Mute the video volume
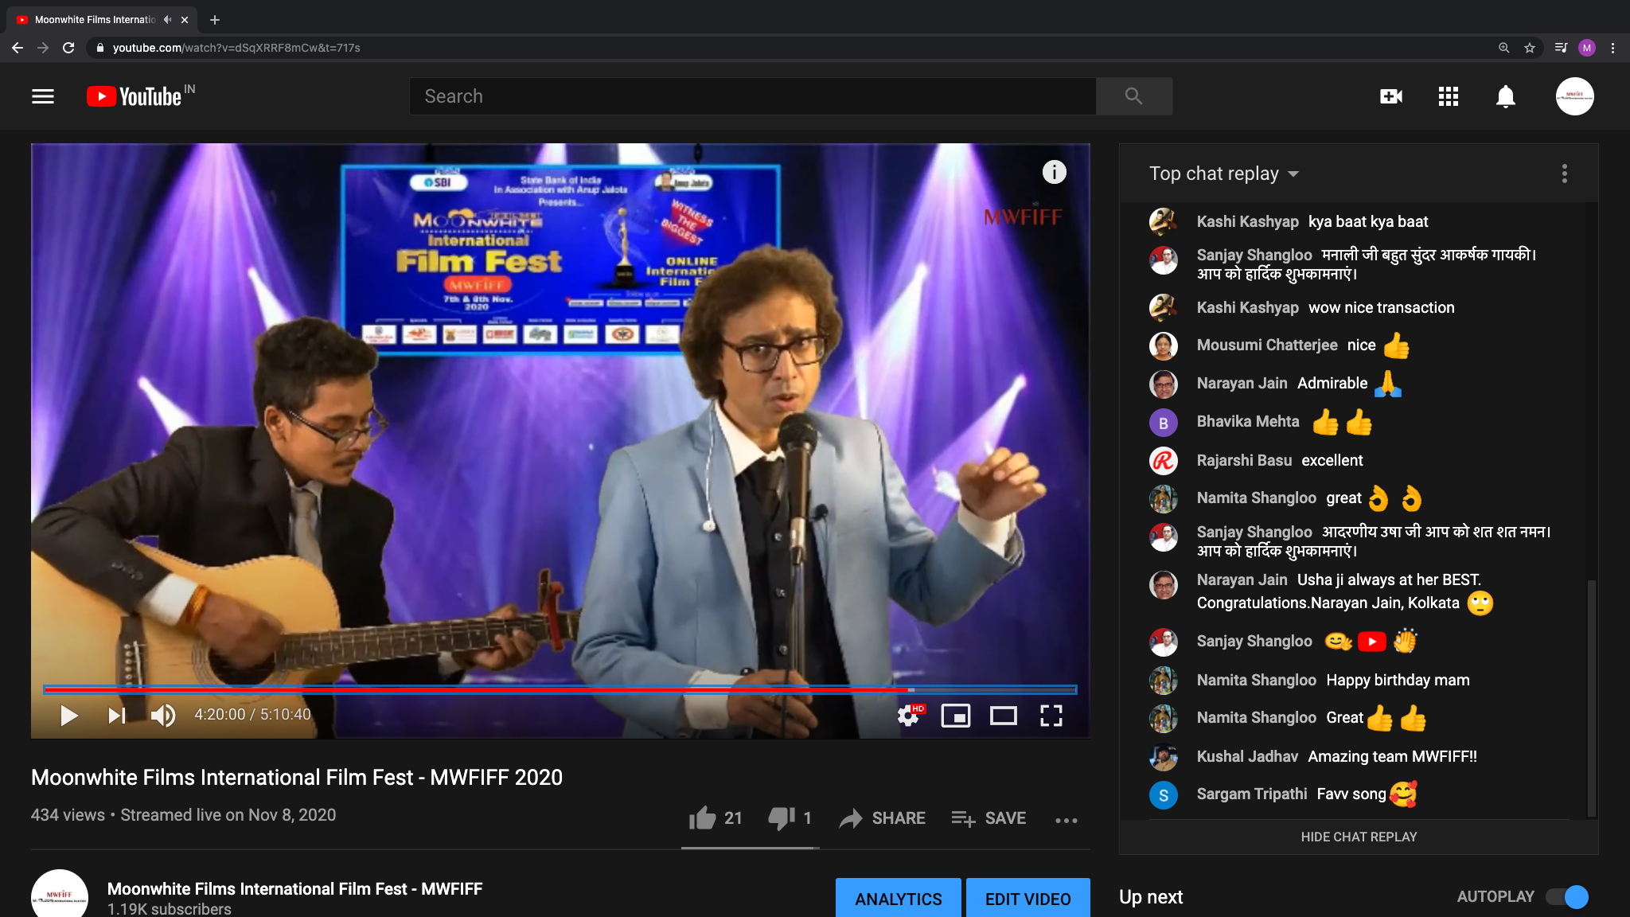 163,715
